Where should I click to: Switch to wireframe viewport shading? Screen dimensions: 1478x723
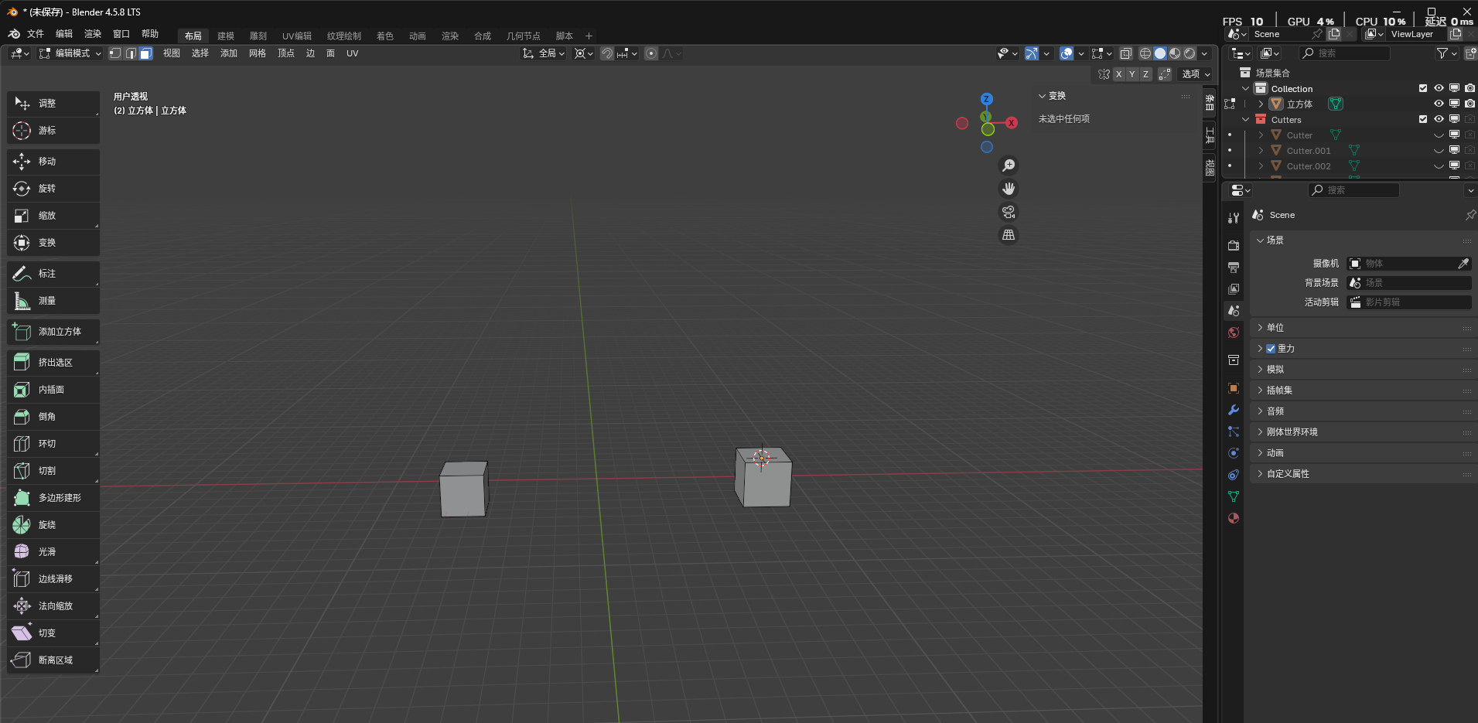tap(1145, 53)
